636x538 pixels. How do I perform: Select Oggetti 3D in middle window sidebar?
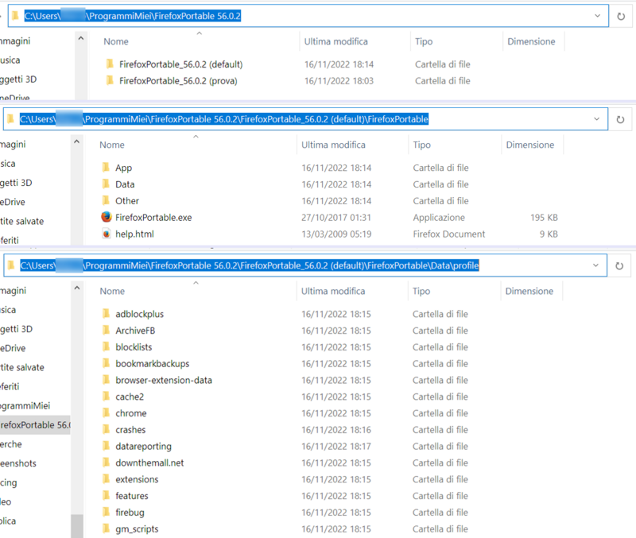point(16,183)
